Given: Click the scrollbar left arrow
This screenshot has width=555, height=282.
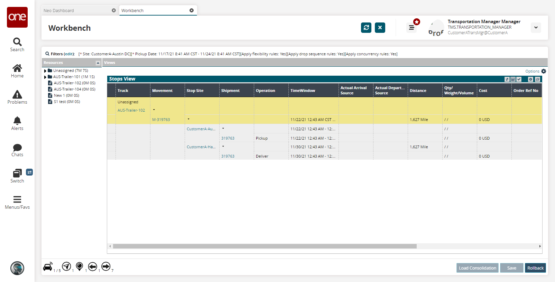Looking at the screenshot, I should tap(110, 246).
